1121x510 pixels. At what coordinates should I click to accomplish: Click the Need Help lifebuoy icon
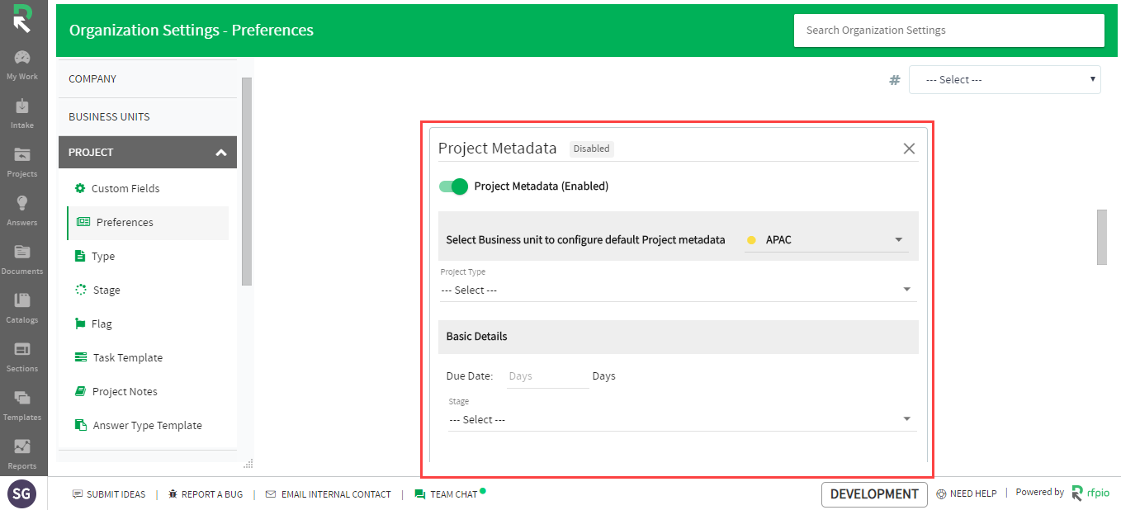point(941,494)
